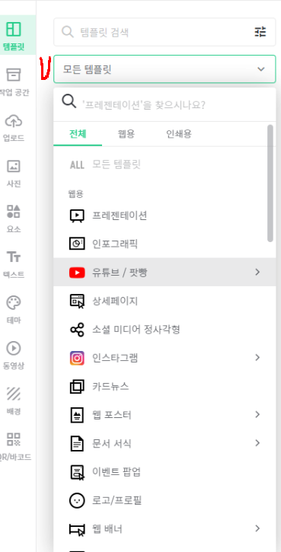Choose 문서 서식 from the list

pyautogui.click(x=164, y=443)
